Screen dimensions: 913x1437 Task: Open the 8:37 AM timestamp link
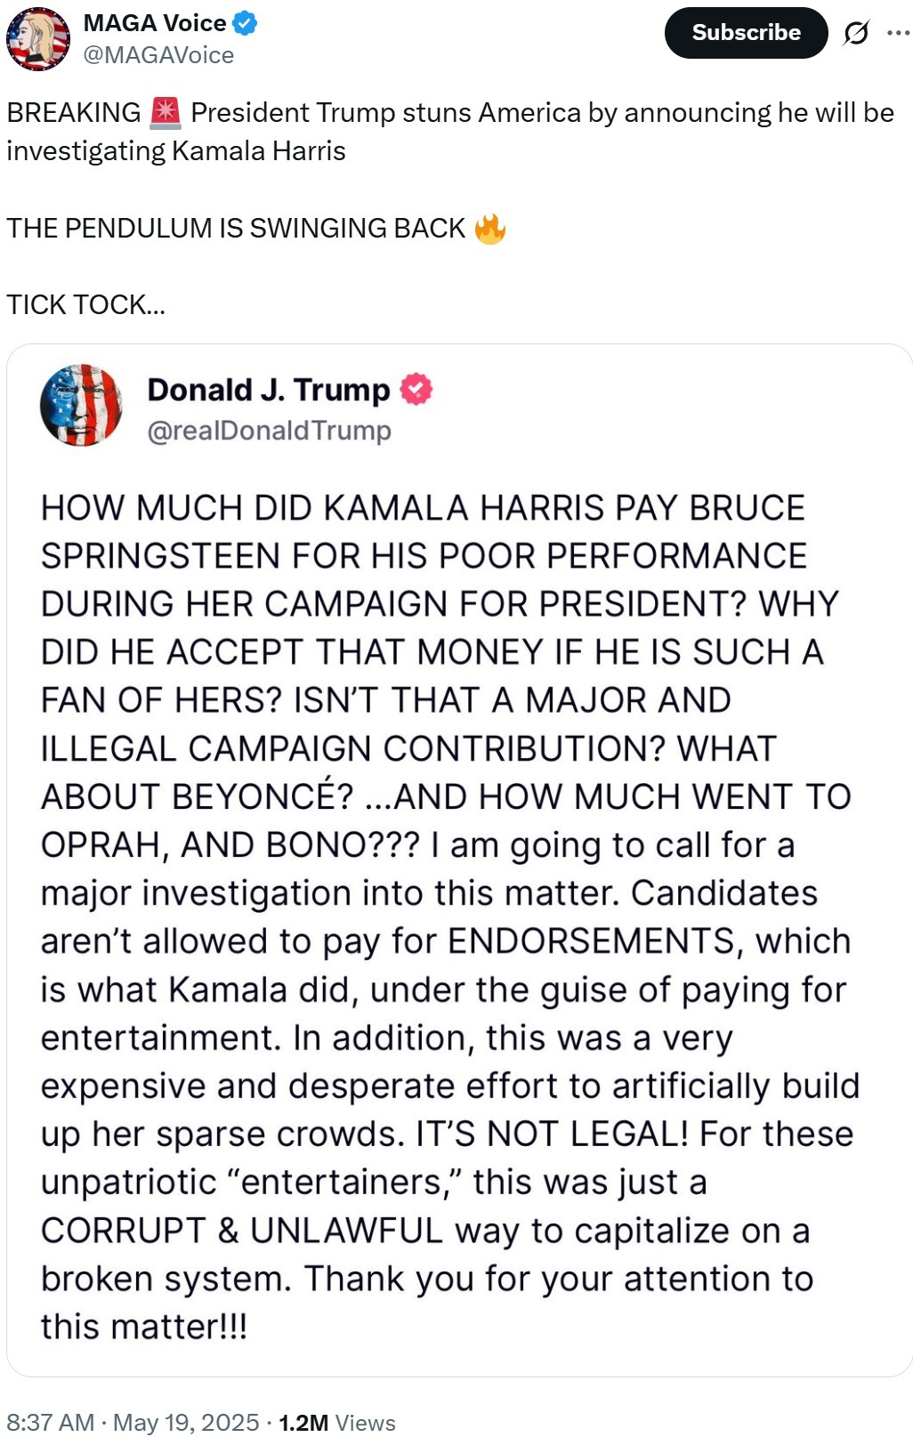click(x=50, y=1422)
